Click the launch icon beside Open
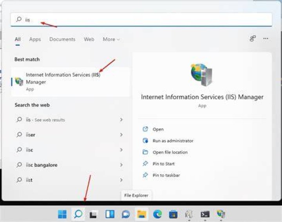 (x=145, y=129)
